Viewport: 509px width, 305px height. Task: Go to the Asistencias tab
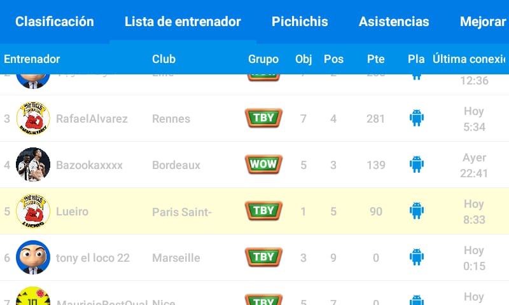point(394,22)
